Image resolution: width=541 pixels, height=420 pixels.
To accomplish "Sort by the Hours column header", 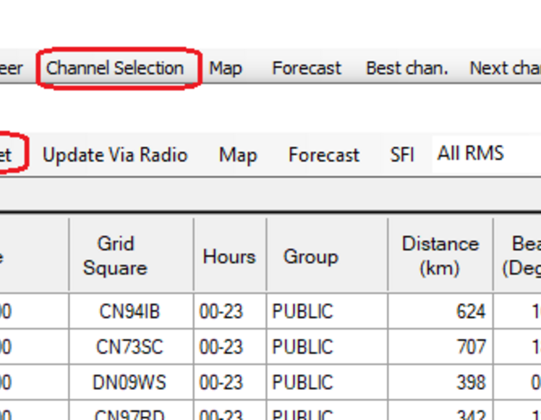I will tap(230, 256).
